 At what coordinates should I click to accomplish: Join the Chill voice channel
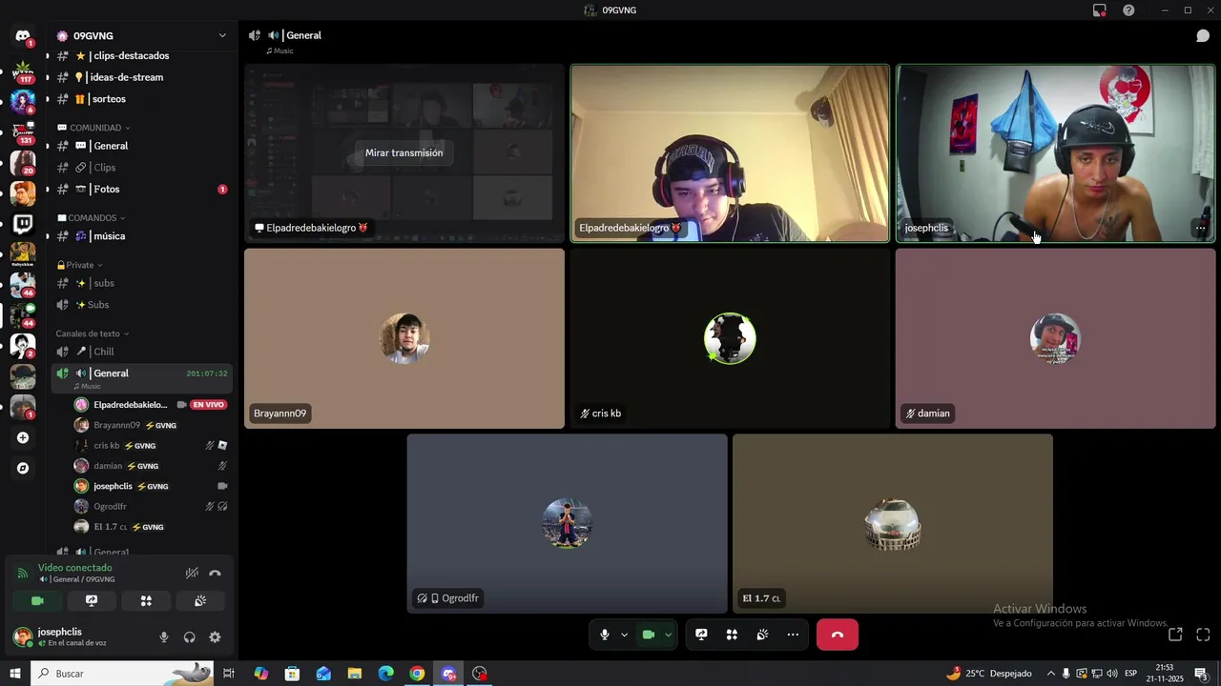(141, 352)
